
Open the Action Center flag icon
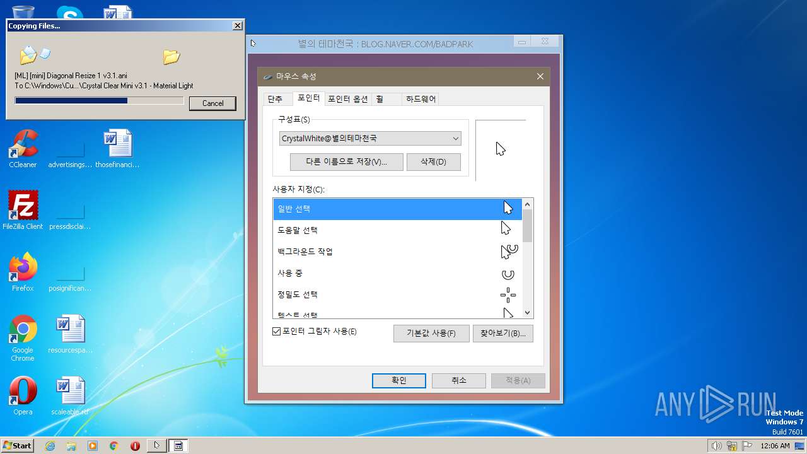[747, 446]
